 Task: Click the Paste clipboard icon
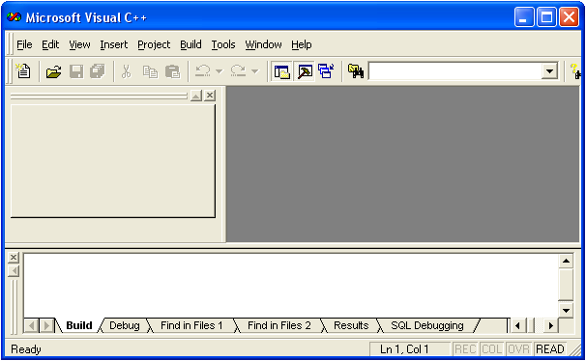[173, 71]
